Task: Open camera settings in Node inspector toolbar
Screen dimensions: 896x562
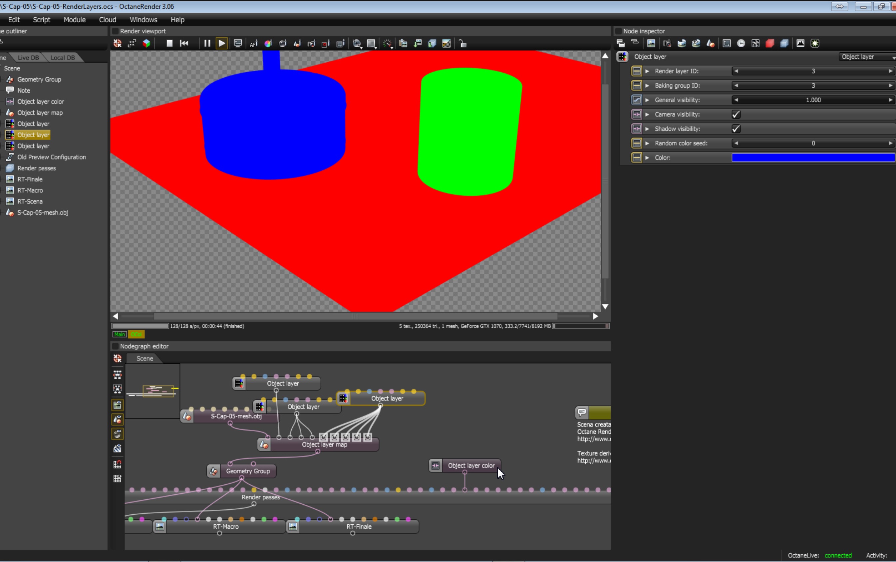Action: tap(667, 44)
